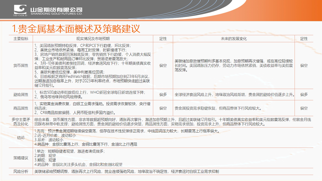The width and height of the screenshot is (322, 181).
Task: Click the 金银比关注多头机会 strategy line
Action: 78,164
